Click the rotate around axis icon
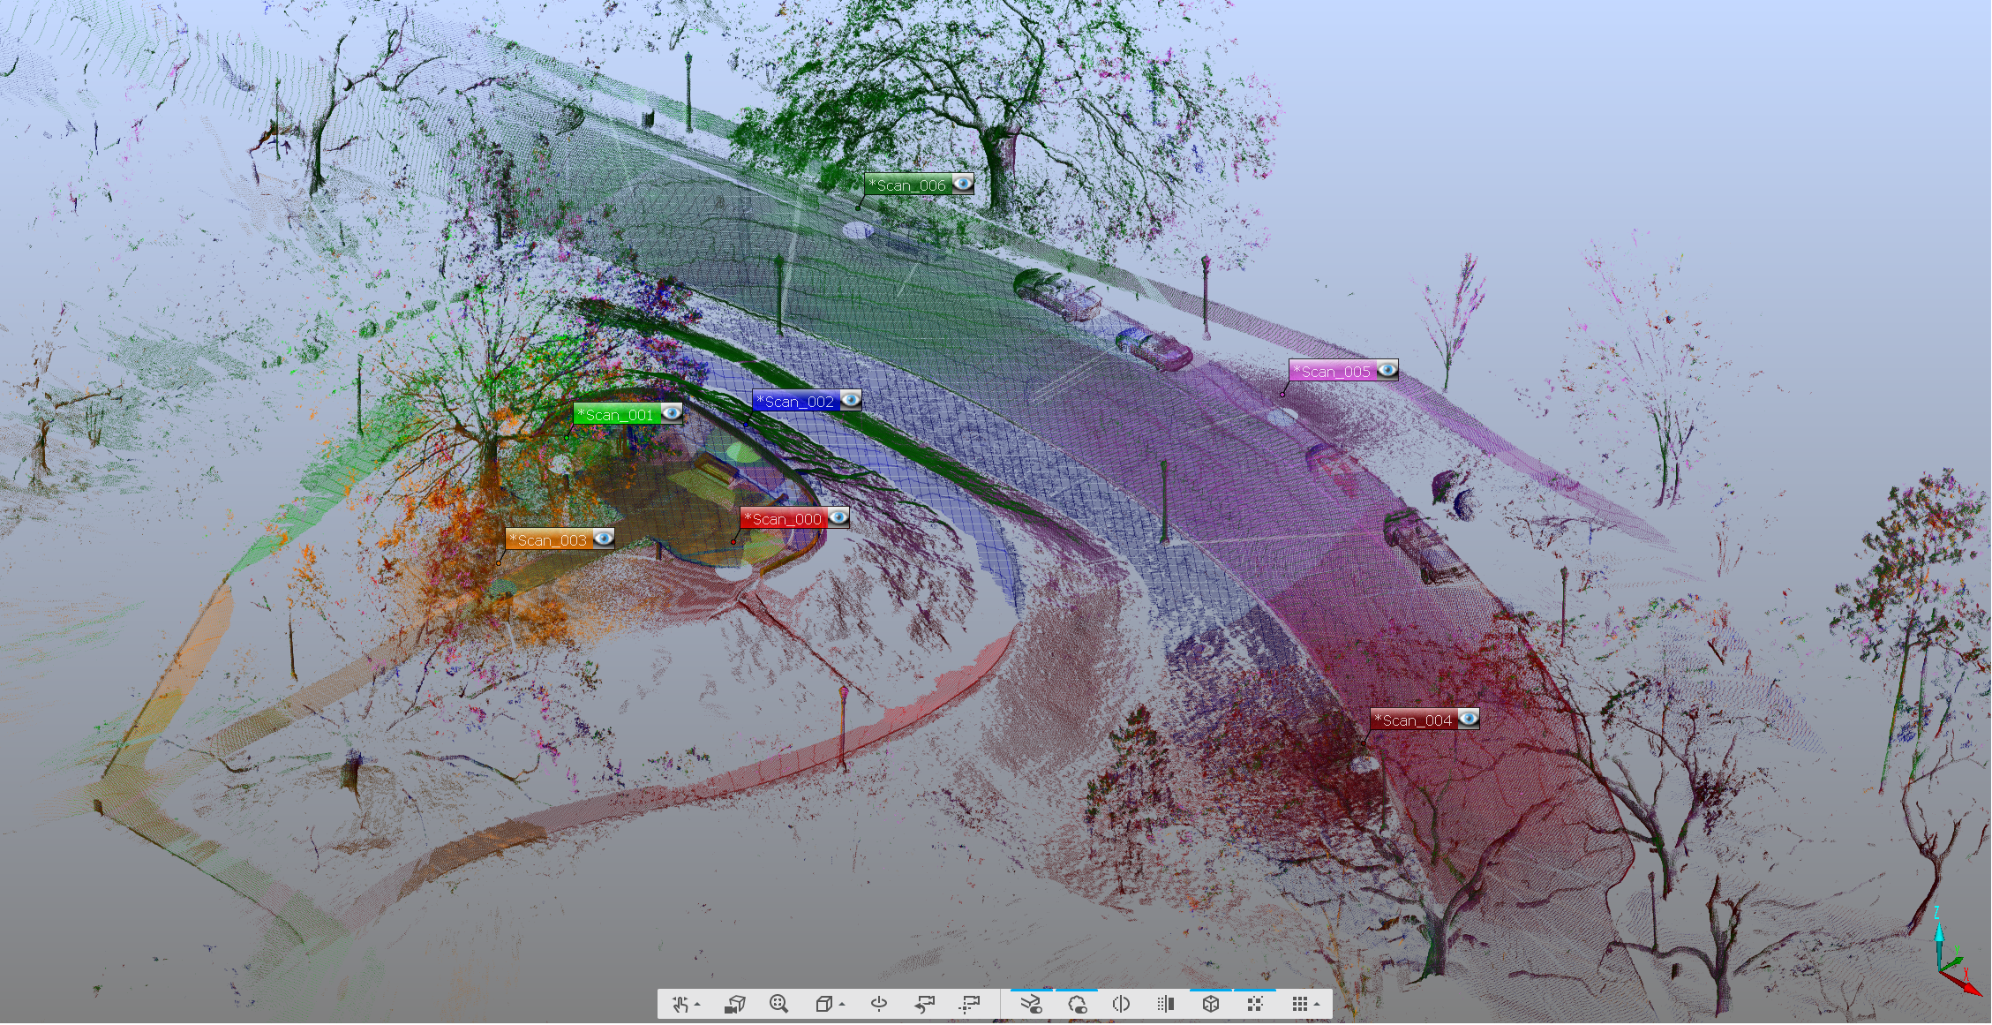Image resolution: width=1992 pixels, height=1025 pixels. tap(879, 1004)
